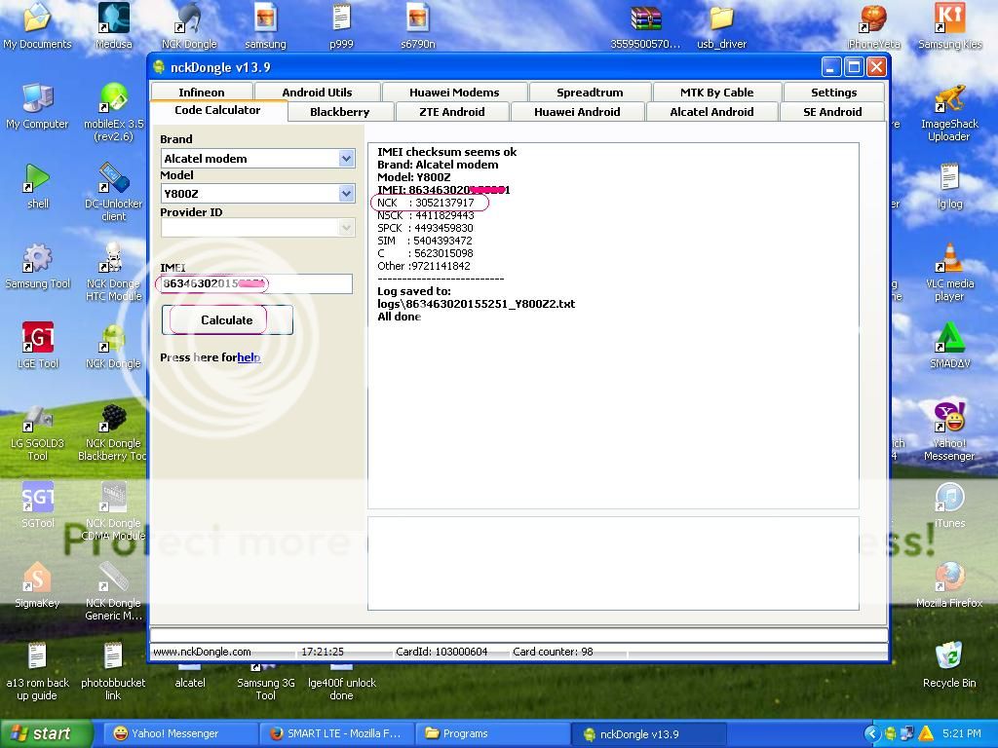This screenshot has width=998, height=748.
Task: Expand the Brand dropdown list
Action: click(x=346, y=158)
